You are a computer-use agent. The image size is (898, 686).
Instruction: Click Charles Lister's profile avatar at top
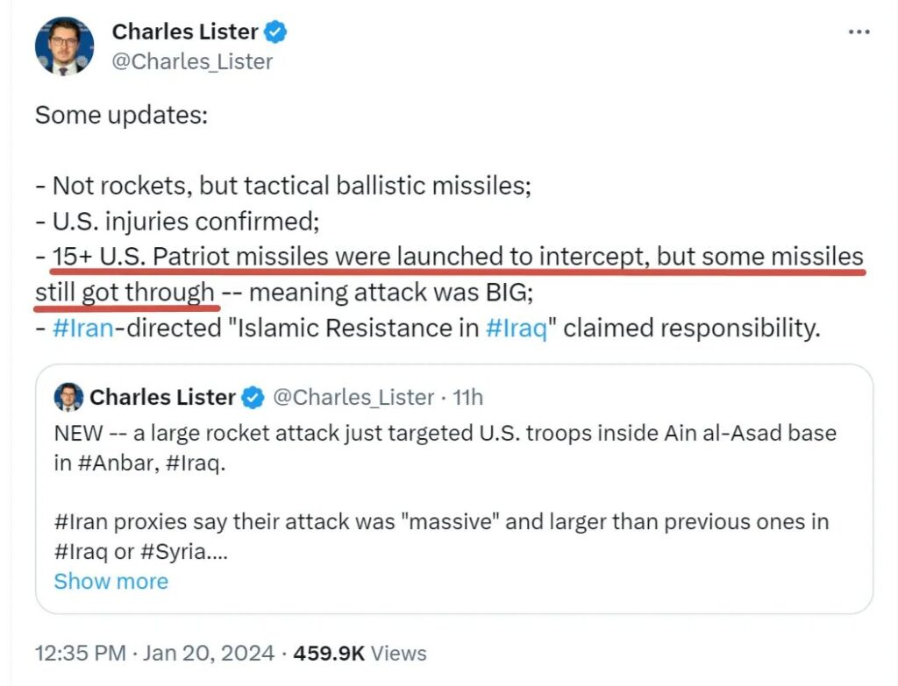[64, 46]
